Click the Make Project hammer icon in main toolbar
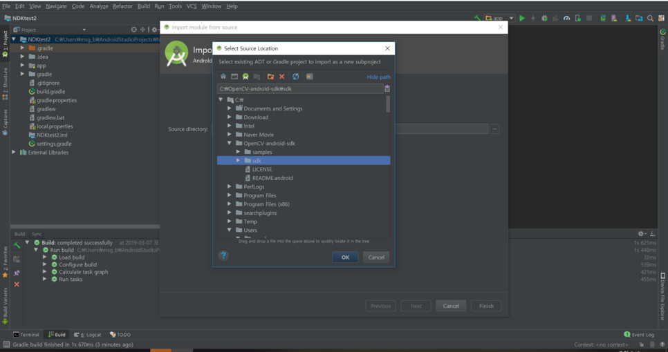668x352 pixels. tap(478, 18)
